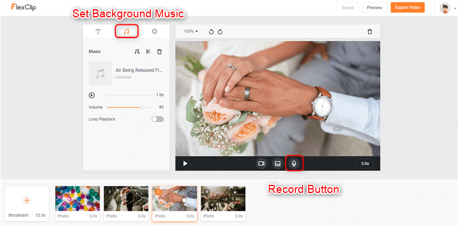Click the redo icon
458x226 pixels.
click(220, 32)
